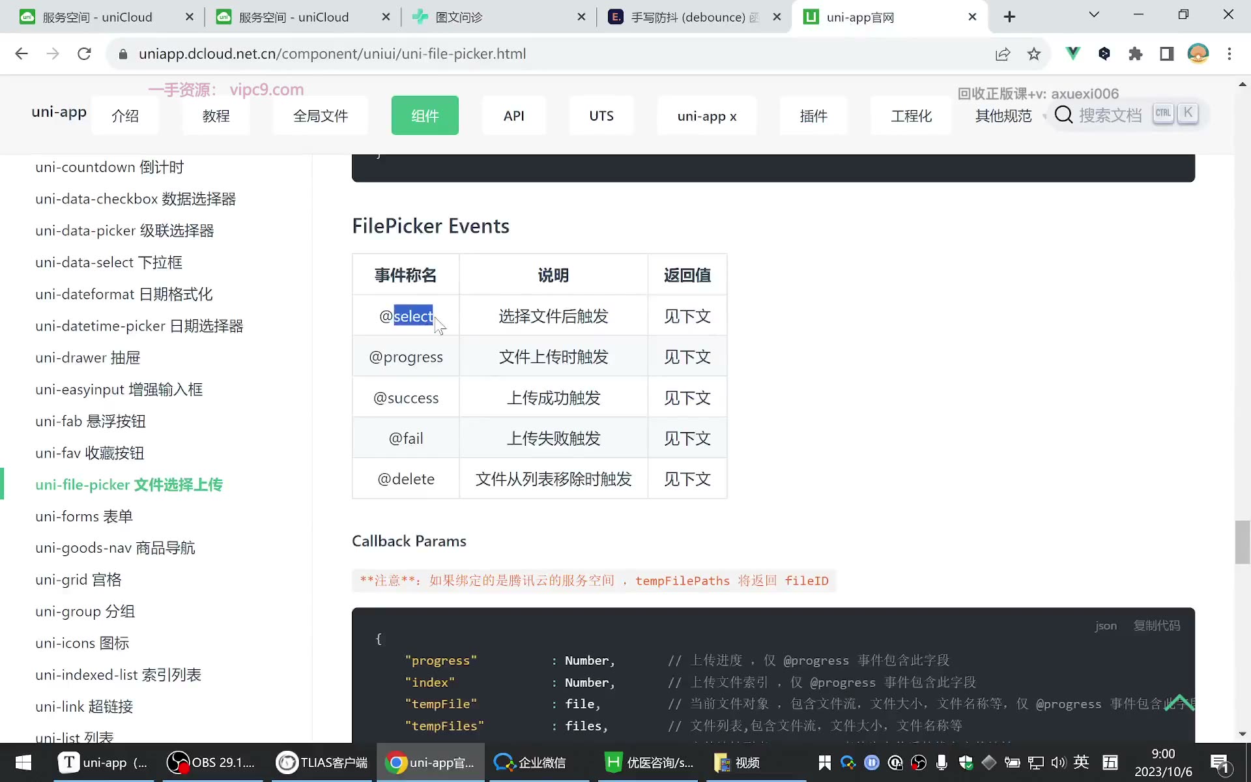Open uni-fav 收藏按钮 in sidebar
1251x782 pixels.
[x=90, y=453]
